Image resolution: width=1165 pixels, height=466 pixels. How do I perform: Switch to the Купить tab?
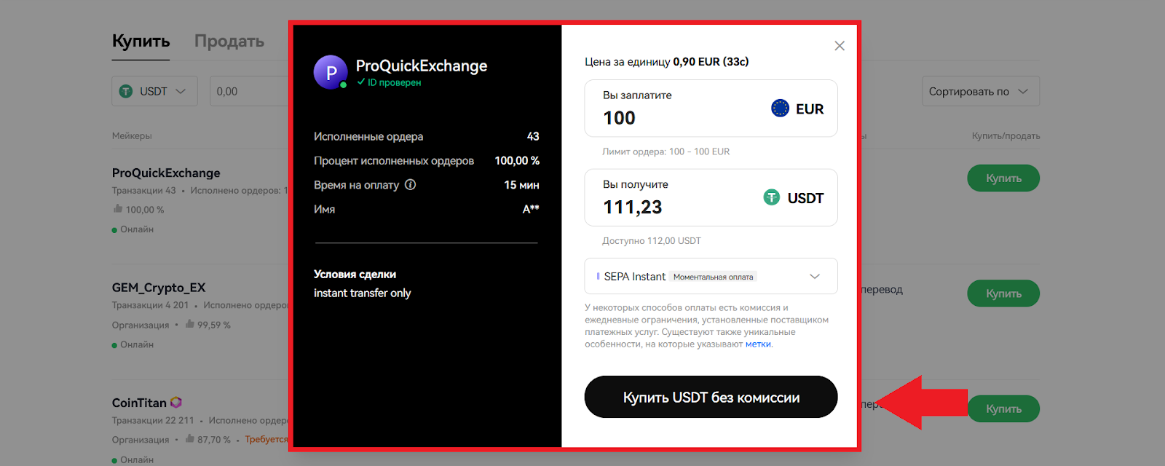tap(141, 42)
